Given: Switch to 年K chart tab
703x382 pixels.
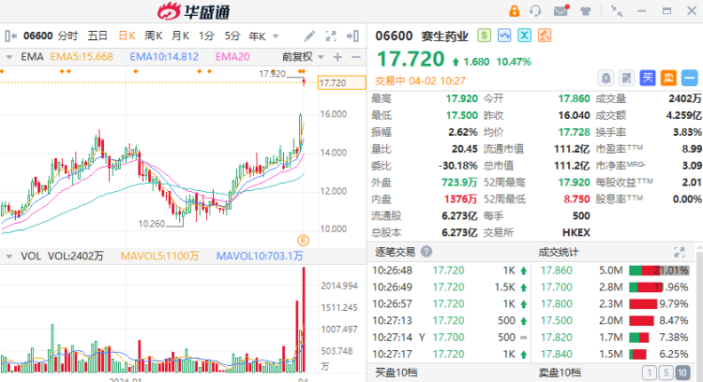Looking at the screenshot, I should [258, 37].
